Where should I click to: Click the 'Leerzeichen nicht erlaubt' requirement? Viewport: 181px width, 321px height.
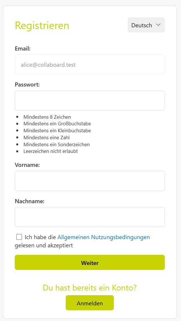51,151
